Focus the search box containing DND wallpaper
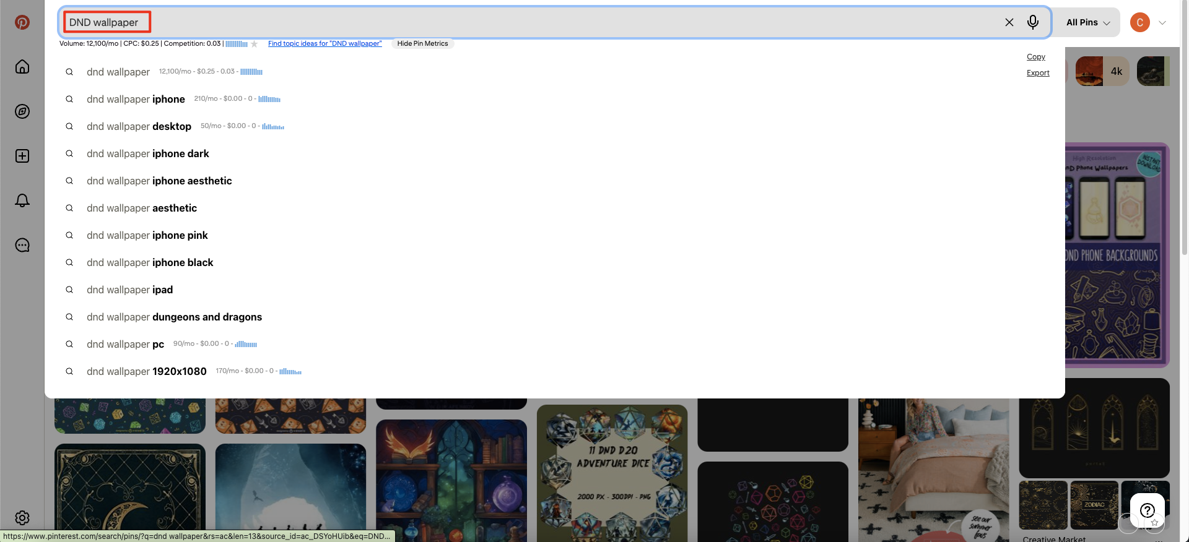This screenshot has width=1189, height=542. (554, 22)
